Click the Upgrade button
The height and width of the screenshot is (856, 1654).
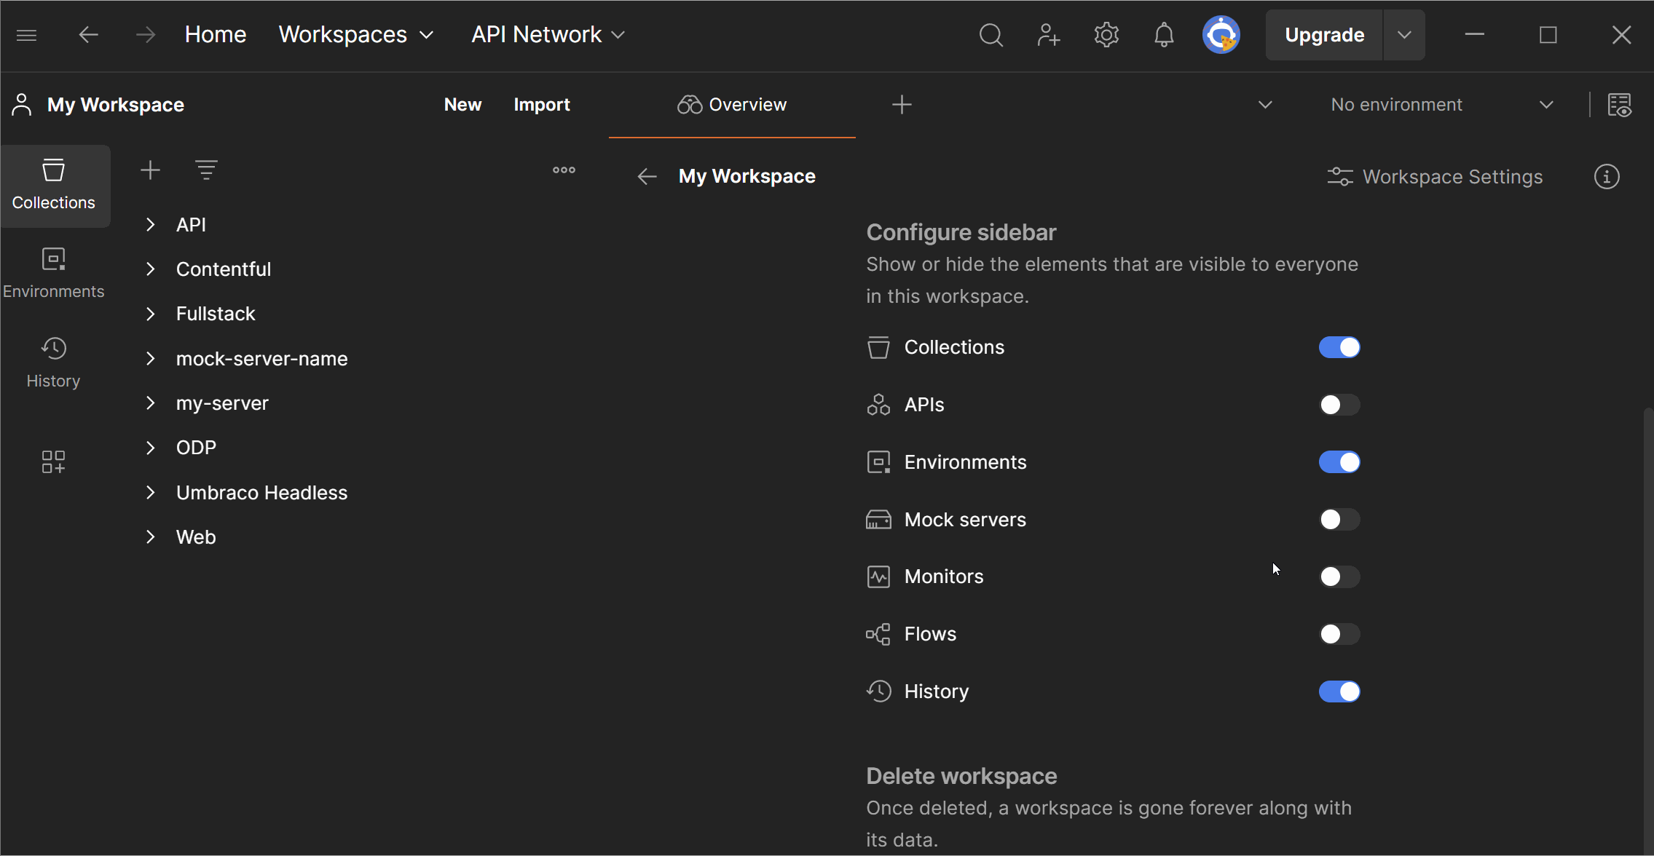click(1324, 35)
